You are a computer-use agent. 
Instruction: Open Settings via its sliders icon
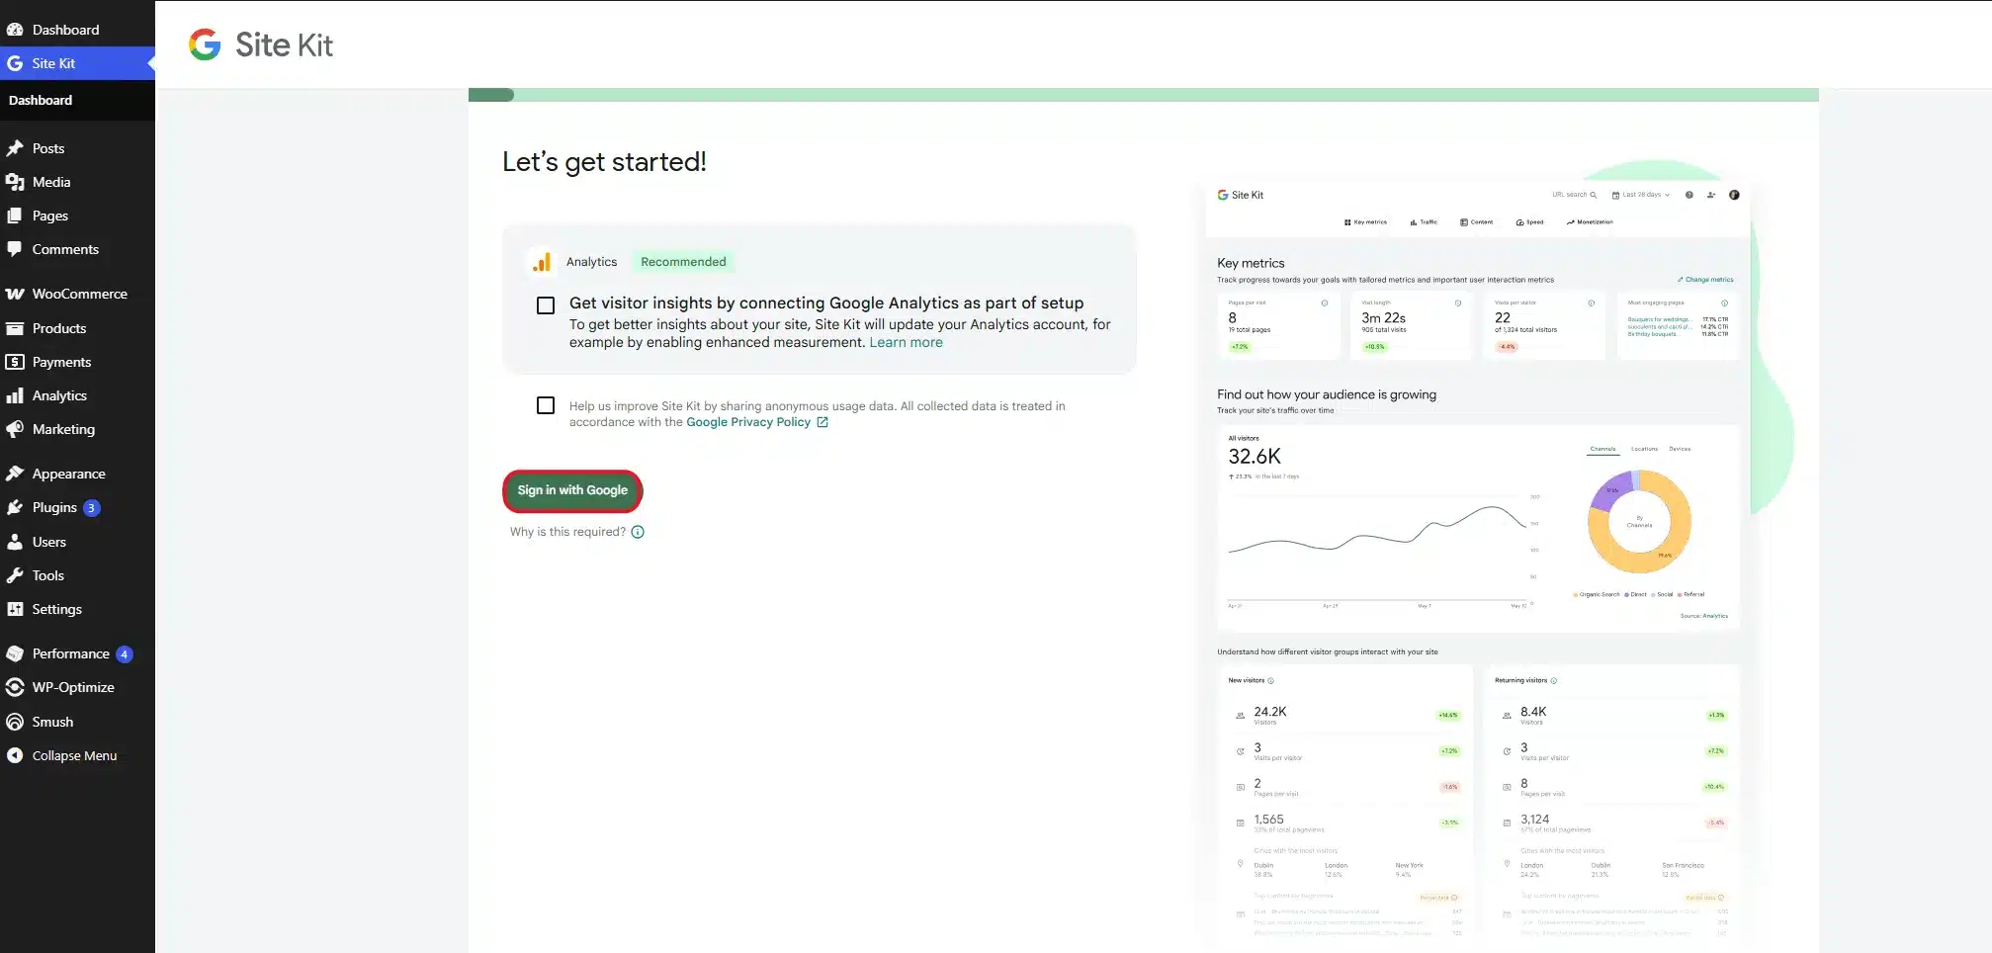pyautogui.click(x=15, y=609)
